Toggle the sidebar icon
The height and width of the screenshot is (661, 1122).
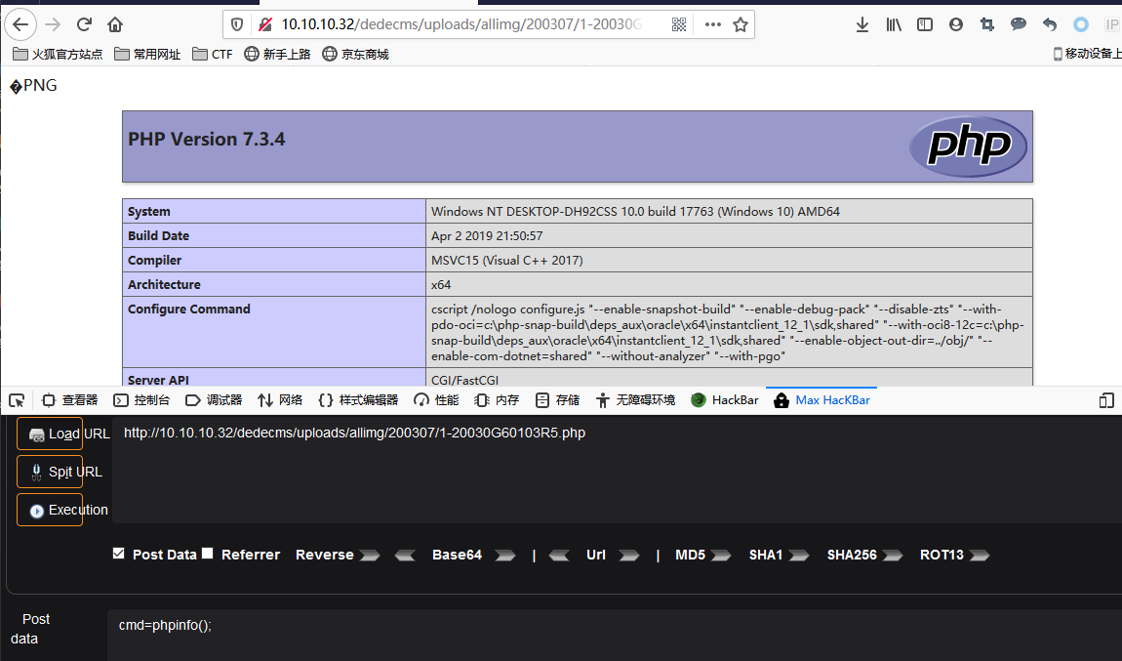click(x=925, y=24)
